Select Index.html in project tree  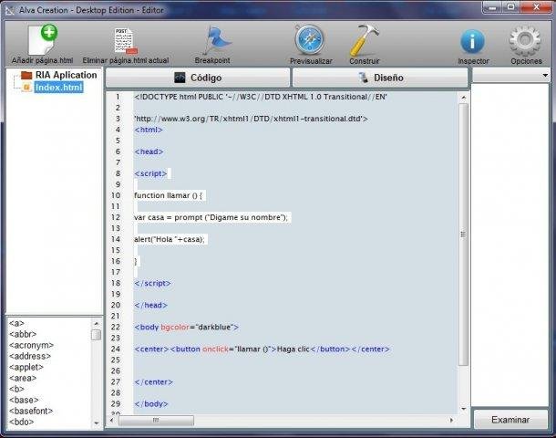coord(59,87)
